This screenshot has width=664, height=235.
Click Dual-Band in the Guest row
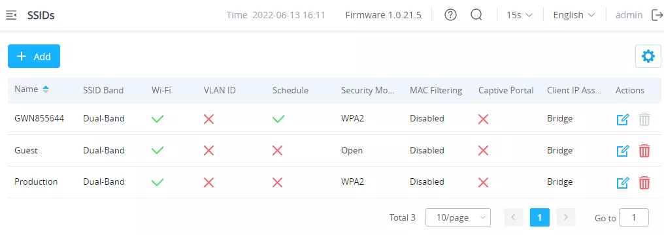[x=104, y=150]
